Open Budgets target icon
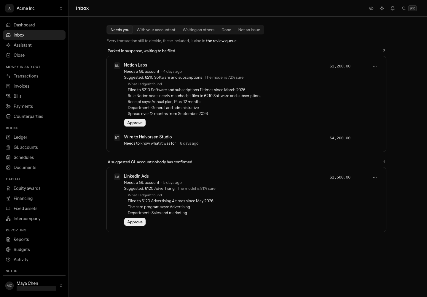427x297 pixels. click(8, 249)
